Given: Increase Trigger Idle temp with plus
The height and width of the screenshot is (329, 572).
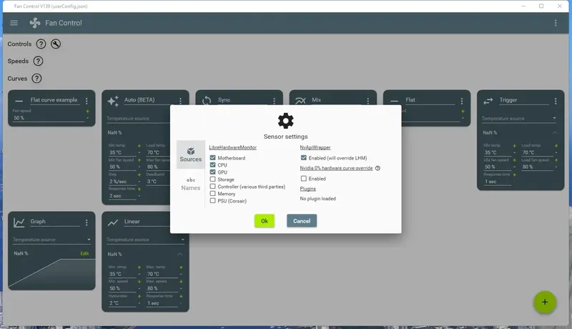Looking at the screenshot, I should [514, 145].
